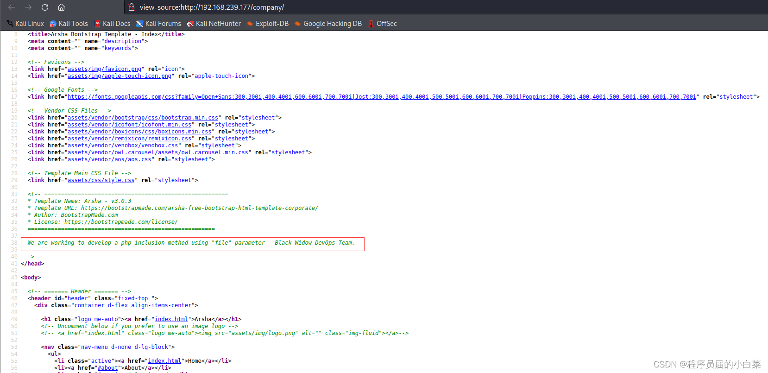Screen dimensions: 768x373
Task: Go forward to the next page
Action: pyautogui.click(x=28, y=7)
